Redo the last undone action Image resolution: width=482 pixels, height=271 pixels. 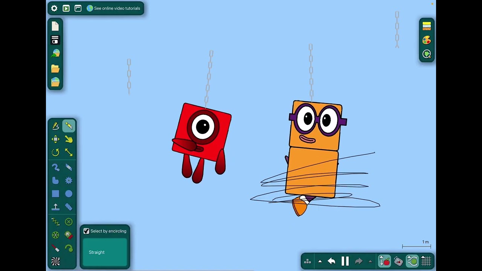point(358,261)
